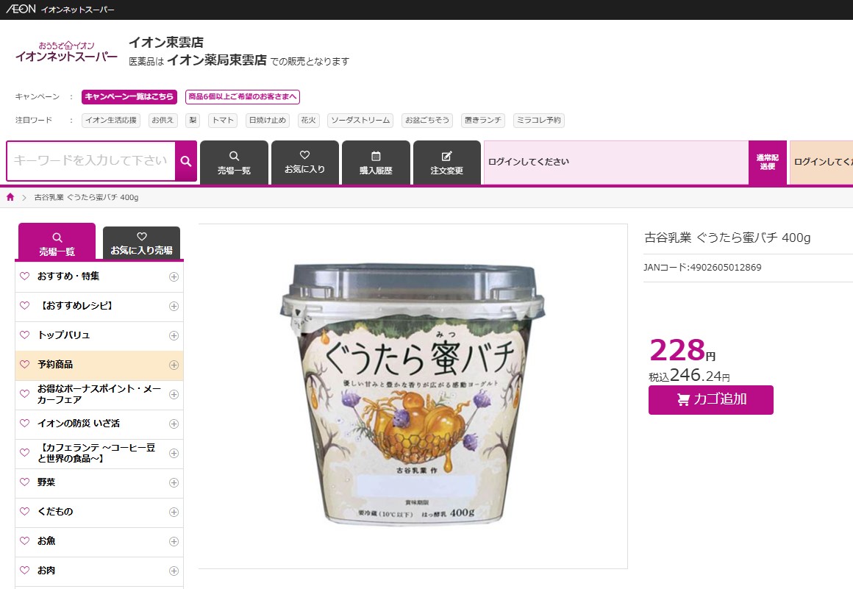Expand the お肉 category
The width and height of the screenshot is (853, 589).
pyautogui.click(x=174, y=571)
